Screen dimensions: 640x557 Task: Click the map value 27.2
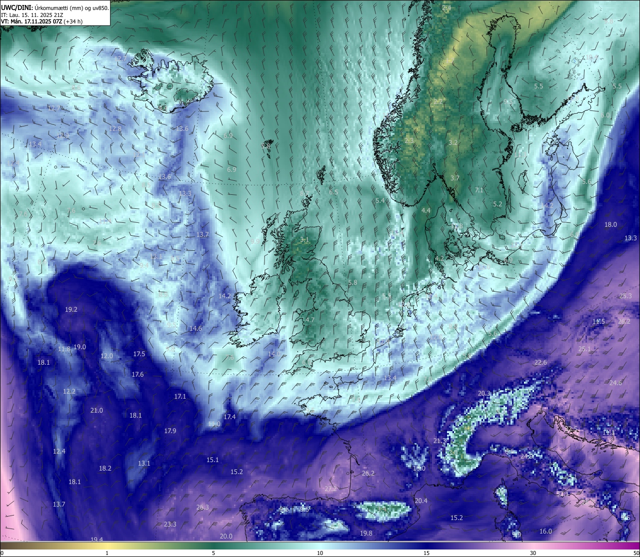tap(330, 489)
